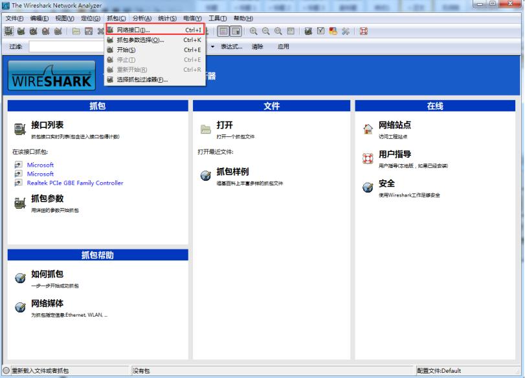The height and width of the screenshot is (378, 525).
Task: Open the 视图(V) menu
Action: tap(64, 18)
